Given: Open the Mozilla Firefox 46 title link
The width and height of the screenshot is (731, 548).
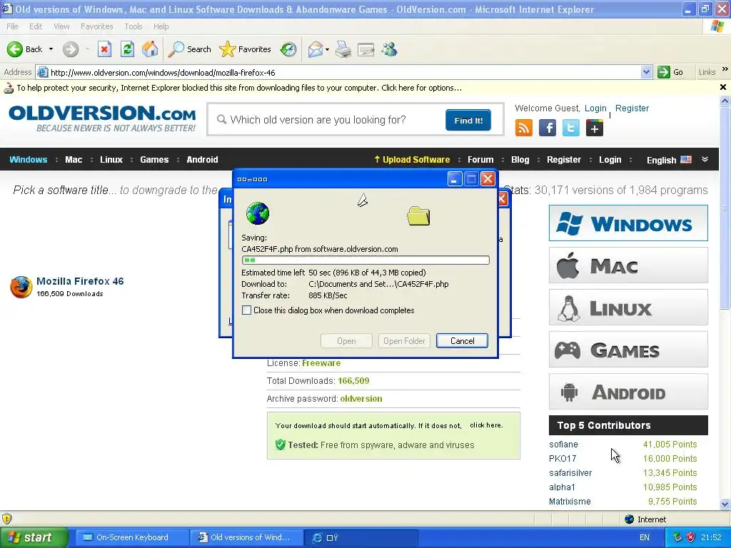Looking at the screenshot, I should tap(80, 281).
